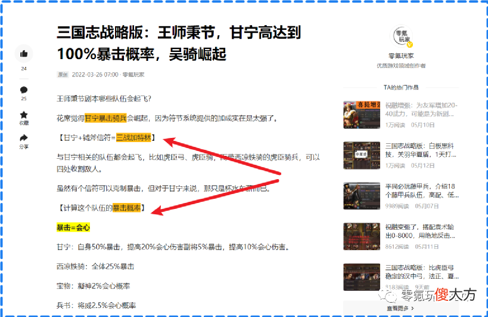
Task: Open the 祝融变强了 article thumbnail
Action: click(362, 236)
